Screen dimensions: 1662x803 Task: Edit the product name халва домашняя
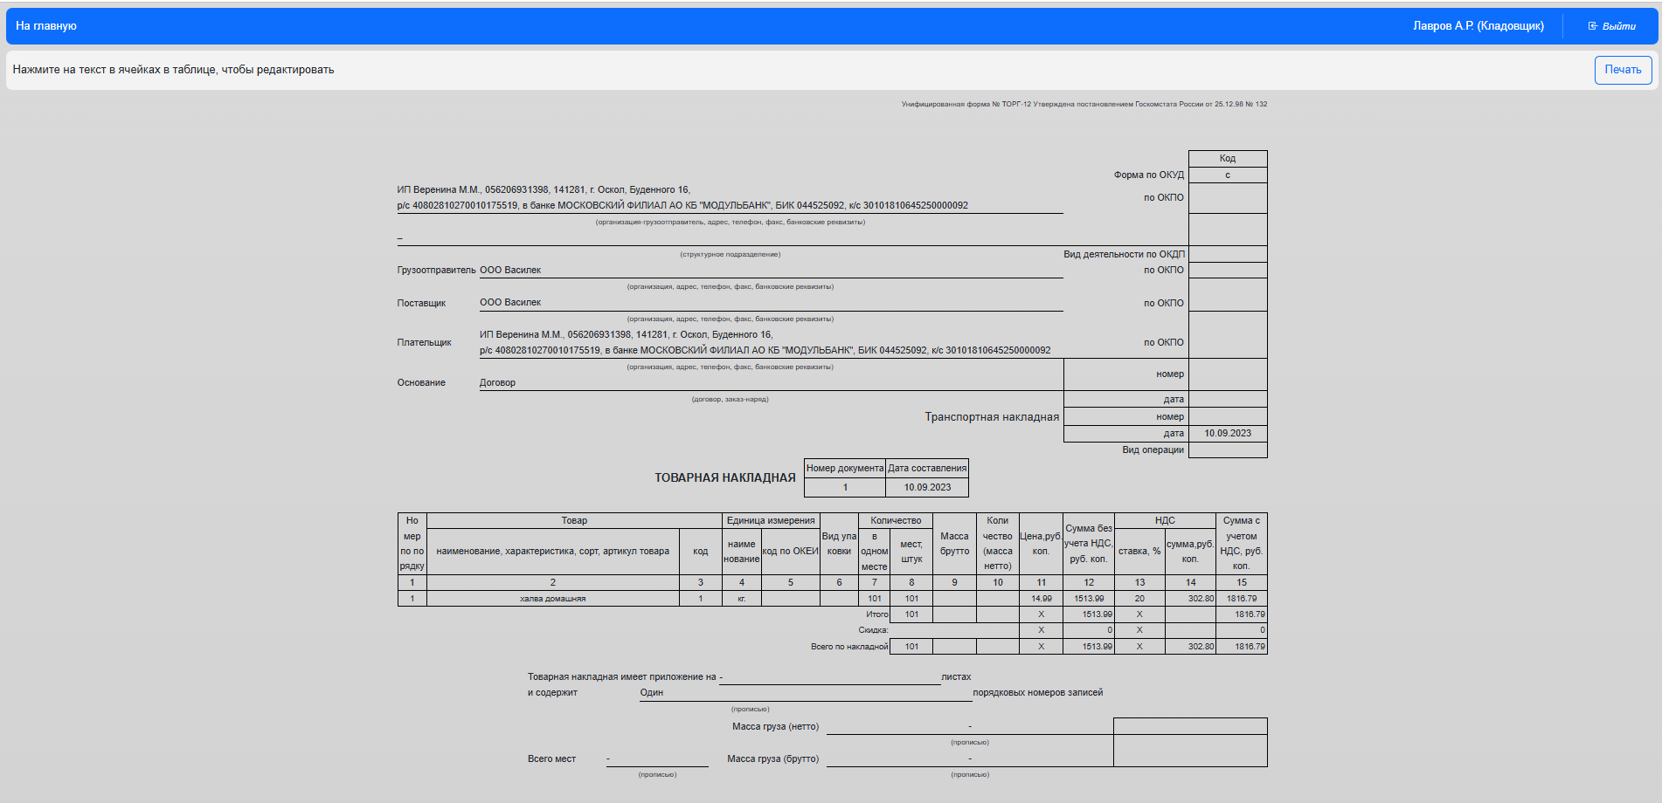(x=553, y=599)
